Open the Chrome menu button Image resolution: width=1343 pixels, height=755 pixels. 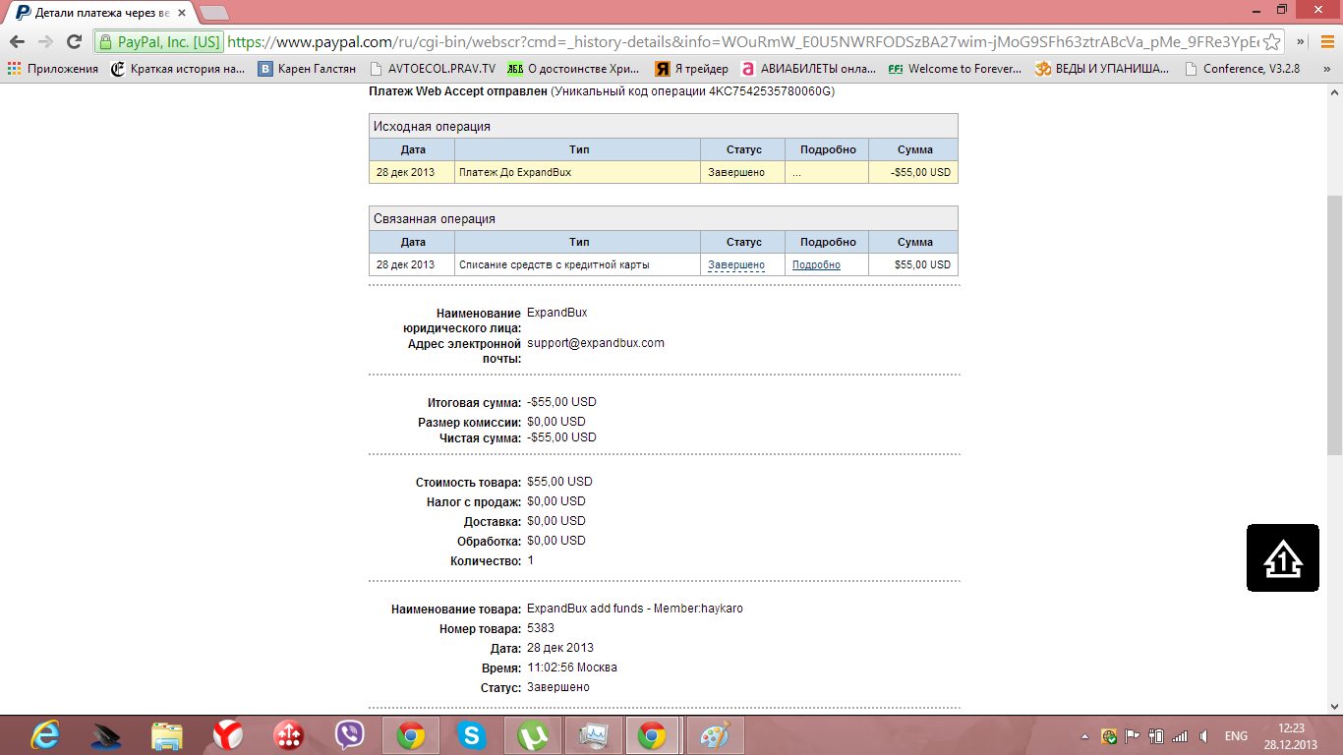(x=1327, y=41)
